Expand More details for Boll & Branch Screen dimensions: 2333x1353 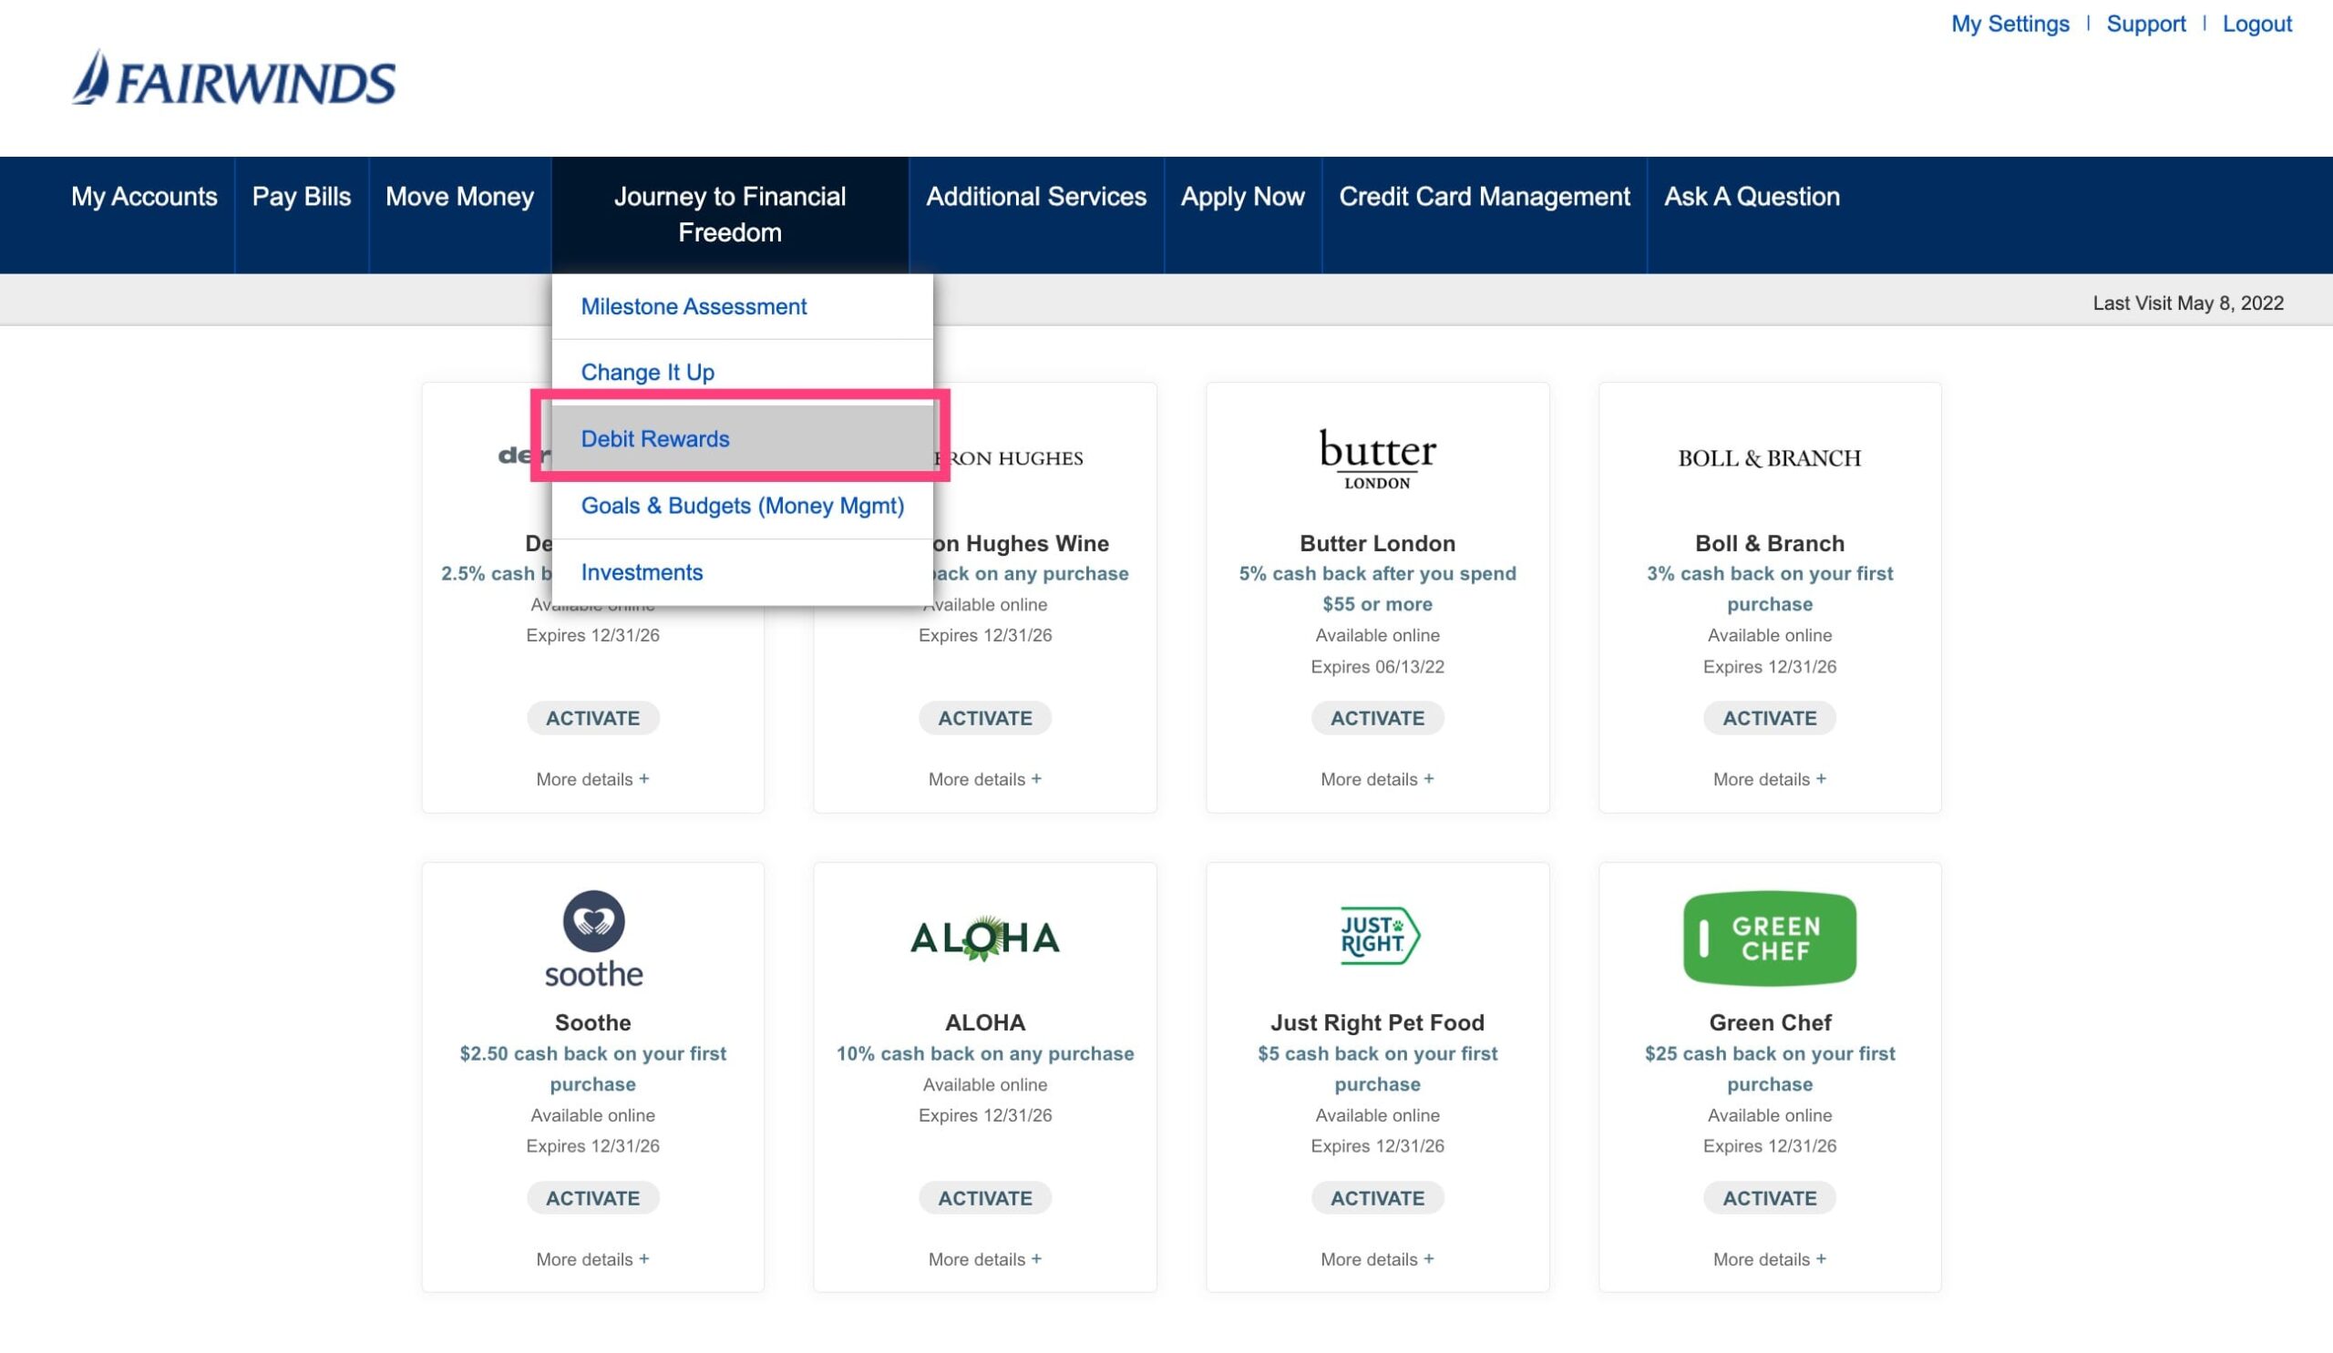tap(1769, 779)
